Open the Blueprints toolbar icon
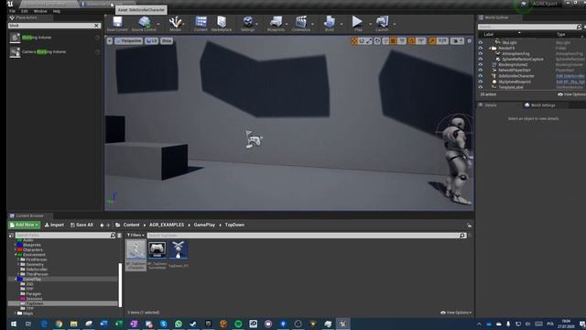 tap(276, 24)
